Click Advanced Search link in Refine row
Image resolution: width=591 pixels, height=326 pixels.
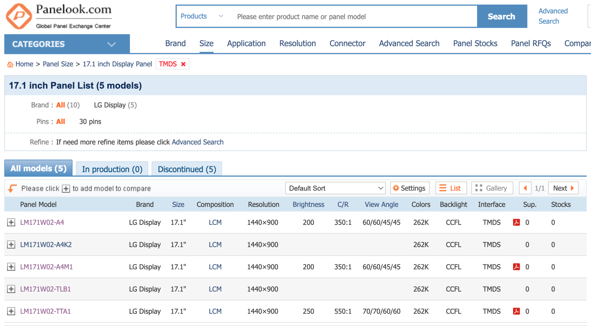197,142
